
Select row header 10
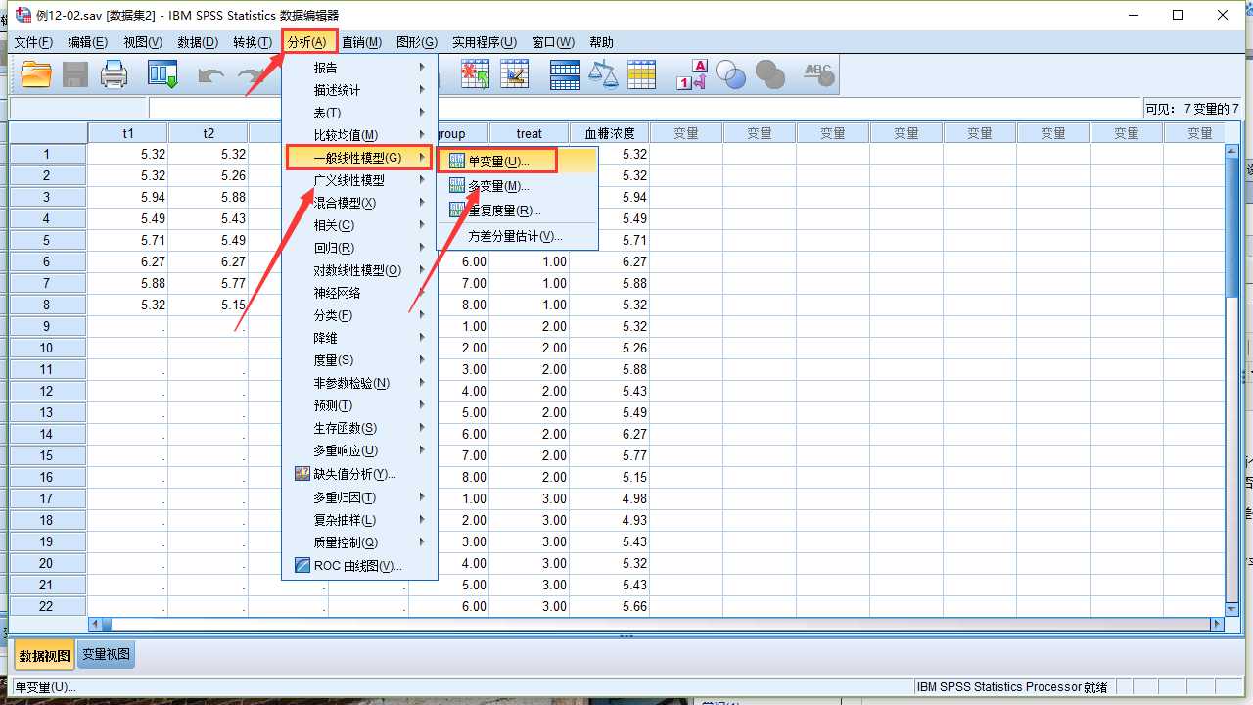coord(47,348)
